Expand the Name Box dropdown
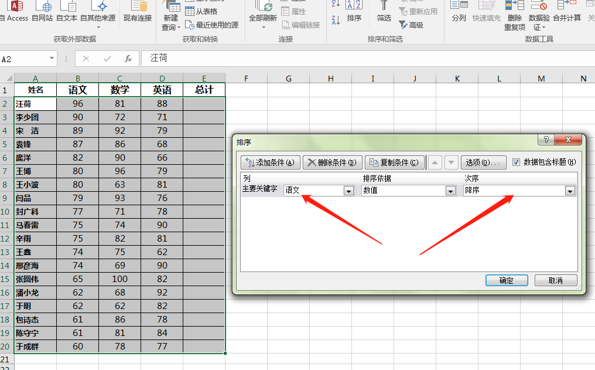The image size is (595, 370). (52, 59)
